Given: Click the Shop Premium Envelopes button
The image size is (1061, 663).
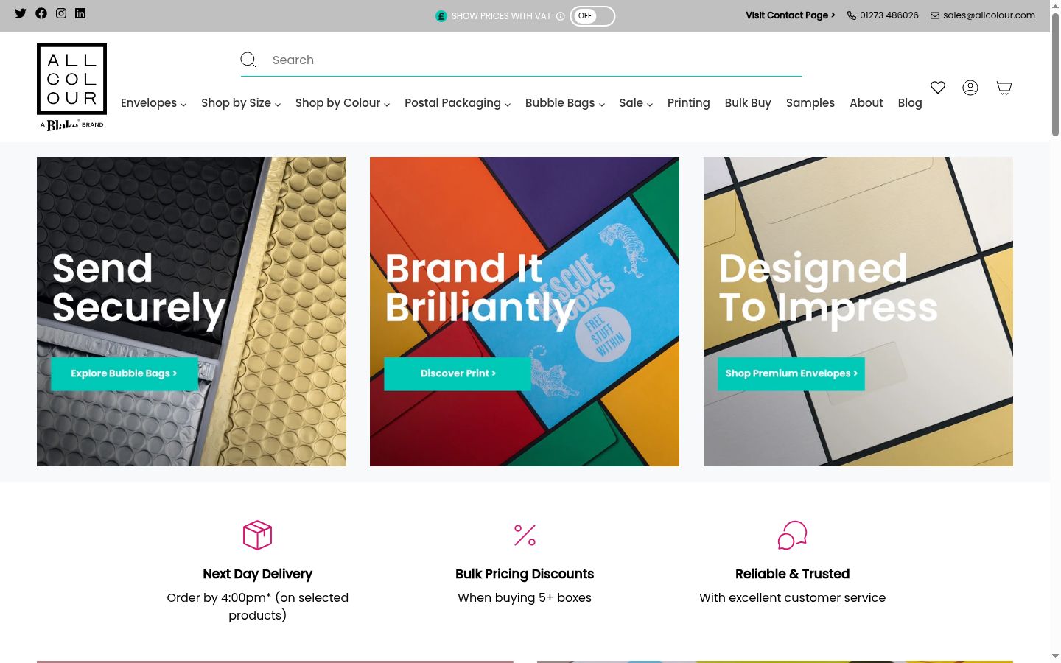Looking at the screenshot, I should pos(791,373).
